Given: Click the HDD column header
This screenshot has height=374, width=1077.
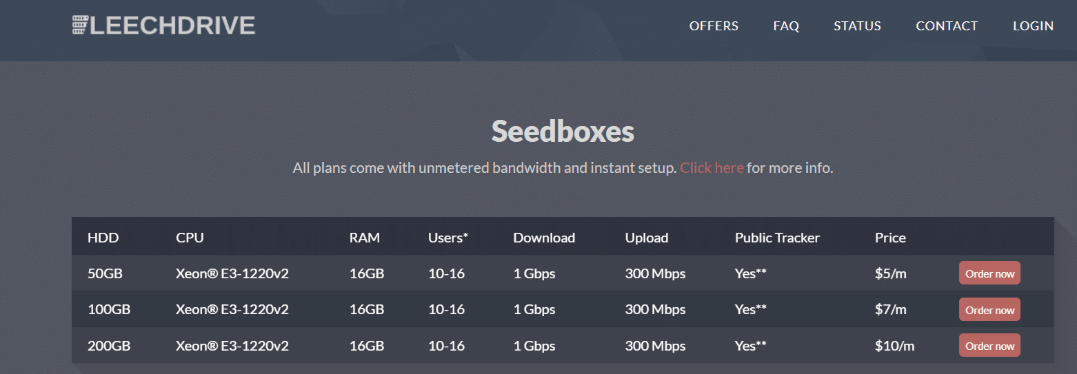Looking at the screenshot, I should [103, 238].
